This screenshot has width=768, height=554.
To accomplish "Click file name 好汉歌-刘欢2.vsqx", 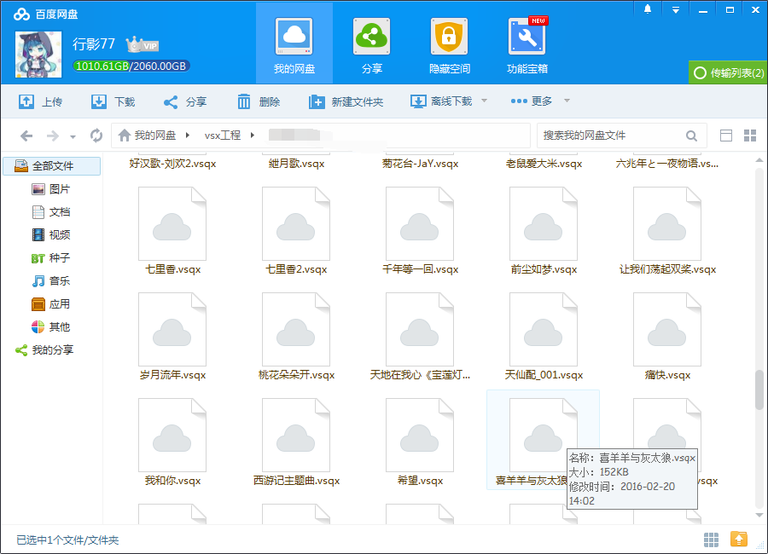I will (172, 164).
